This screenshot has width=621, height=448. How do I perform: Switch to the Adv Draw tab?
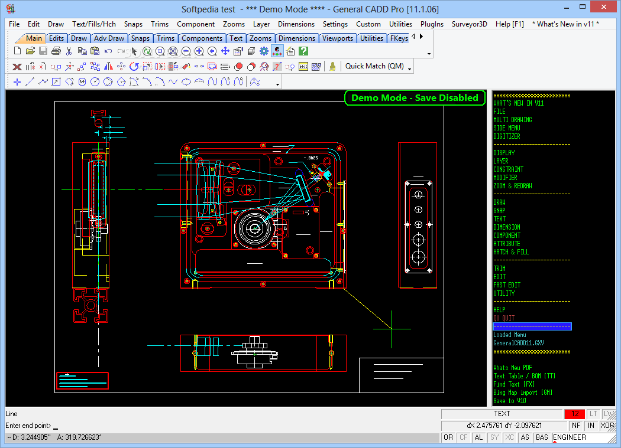[x=109, y=38]
